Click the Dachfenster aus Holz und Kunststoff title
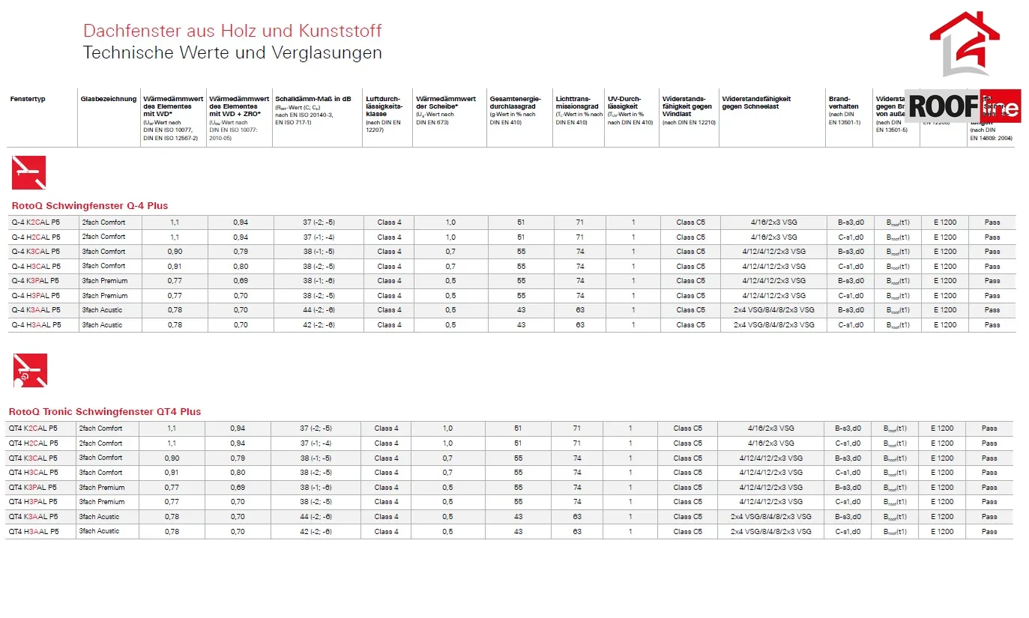 click(x=232, y=31)
